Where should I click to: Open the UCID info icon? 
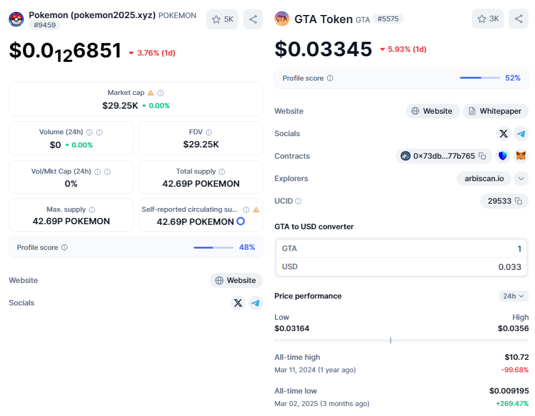pos(298,201)
